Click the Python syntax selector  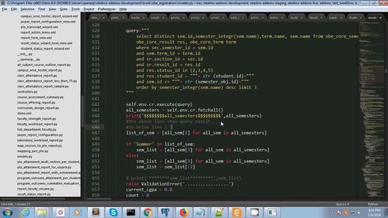pyautogui.click(x=373, y=204)
